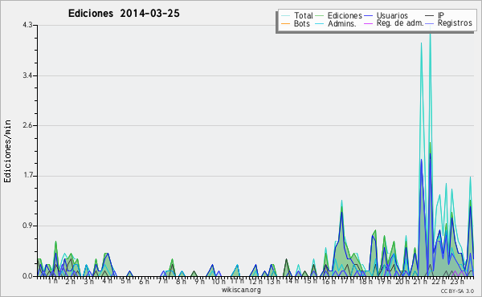Click the 'Reg. de adm.' legend label
Image resolution: width=482 pixels, height=297 pixels.
(400, 23)
